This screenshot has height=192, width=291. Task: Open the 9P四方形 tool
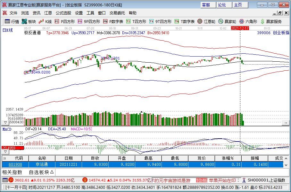pyautogui.click(x=89, y=21)
